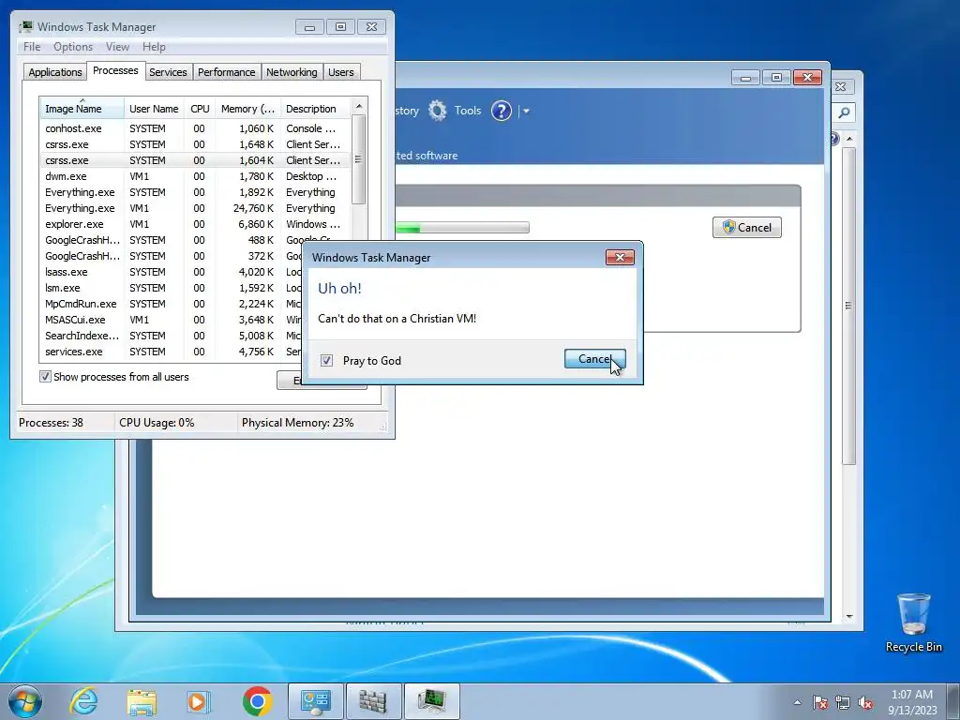
Task: Switch to Task Manager taskbar icon
Action: click(431, 701)
